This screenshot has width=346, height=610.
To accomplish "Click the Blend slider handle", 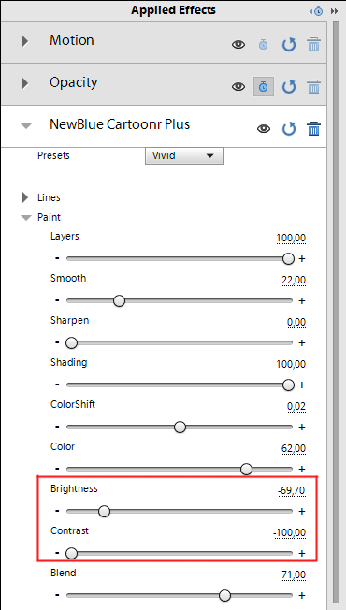I will tap(224, 595).
